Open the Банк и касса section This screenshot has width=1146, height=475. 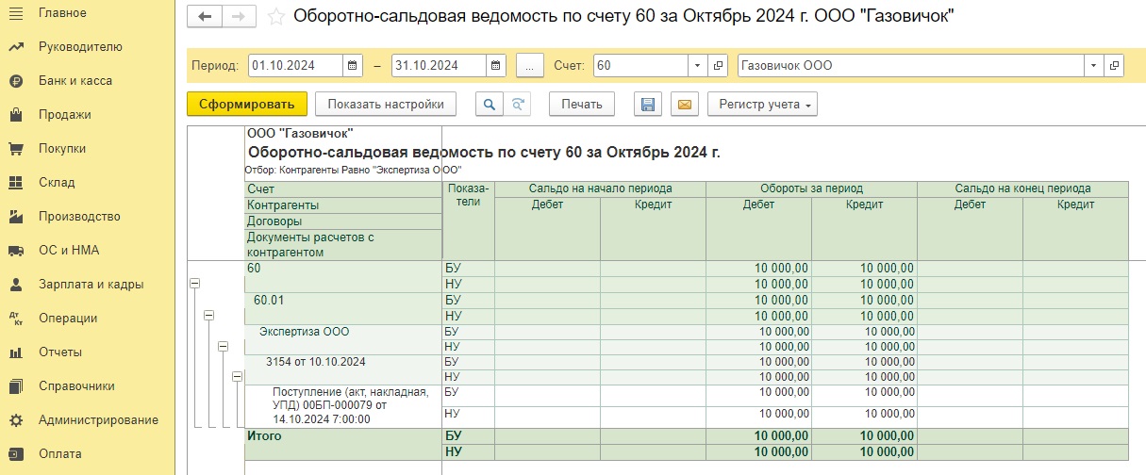point(75,81)
